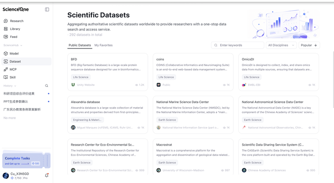Screen dimensions: 334x183
Task: Collapse the sidebar panel icon
Action: [47, 9]
